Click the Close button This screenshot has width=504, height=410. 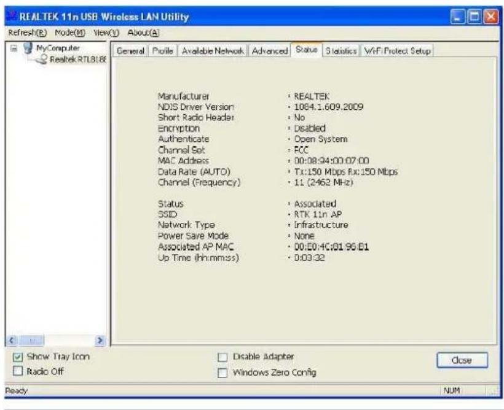coord(462,360)
